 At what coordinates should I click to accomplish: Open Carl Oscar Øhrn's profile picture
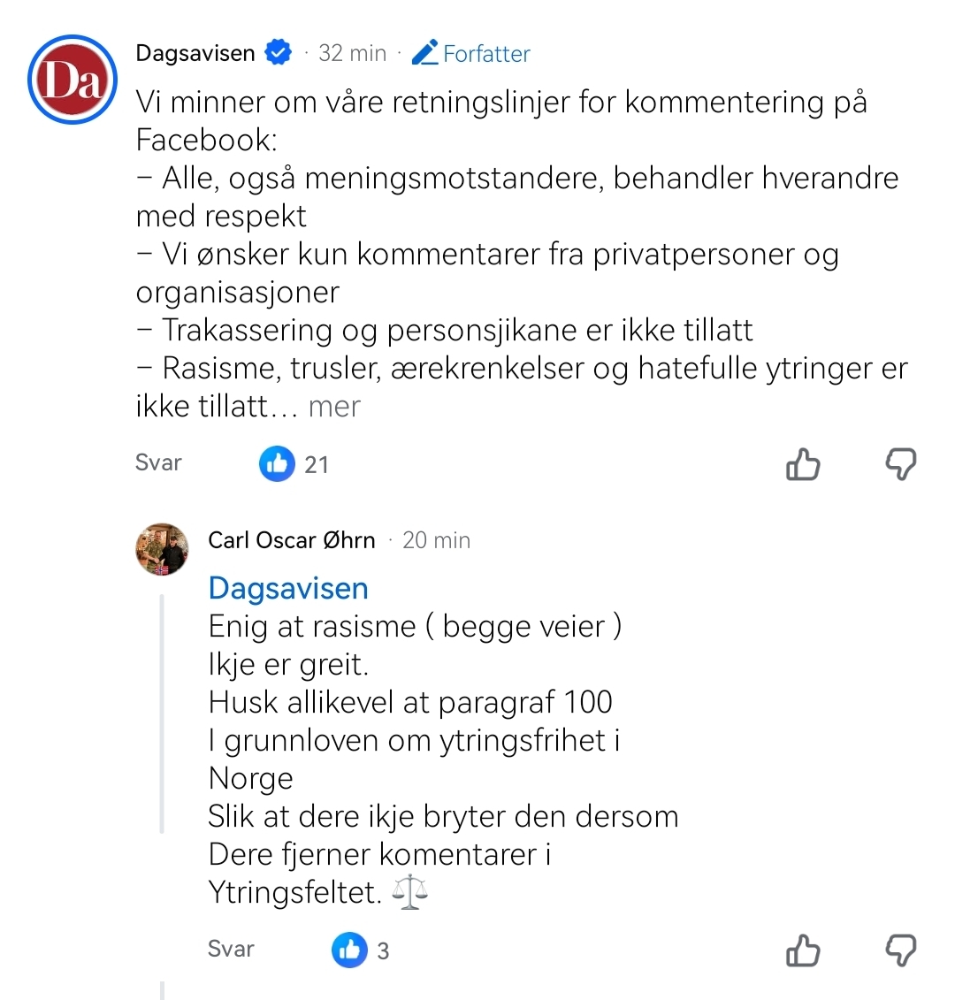[162, 549]
